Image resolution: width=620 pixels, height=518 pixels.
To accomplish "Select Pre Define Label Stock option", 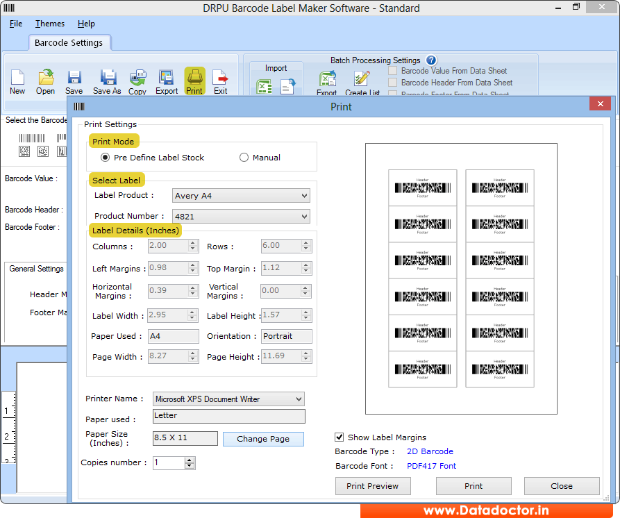I will coord(106,158).
